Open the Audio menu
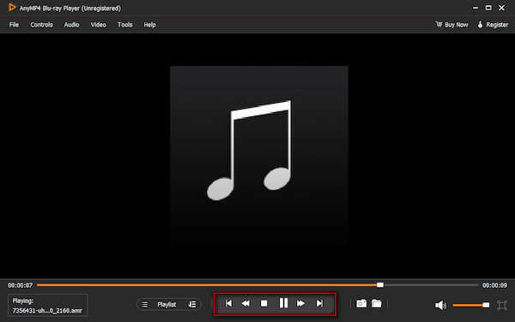Screen dimensions: 515x322 pos(71,25)
